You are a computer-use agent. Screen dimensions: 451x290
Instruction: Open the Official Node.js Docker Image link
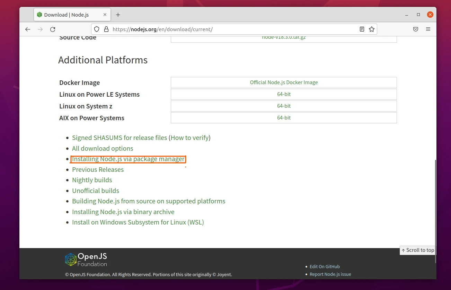point(284,82)
